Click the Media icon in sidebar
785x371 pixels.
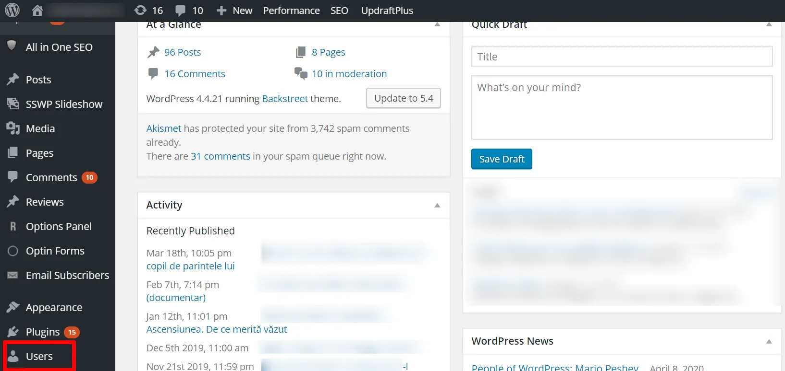pos(13,128)
